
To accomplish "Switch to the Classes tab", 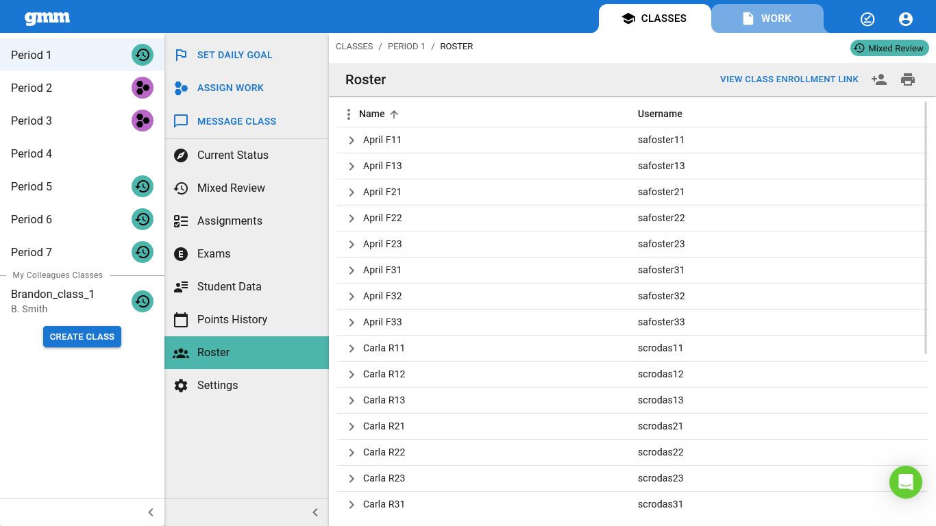I will 654,18.
